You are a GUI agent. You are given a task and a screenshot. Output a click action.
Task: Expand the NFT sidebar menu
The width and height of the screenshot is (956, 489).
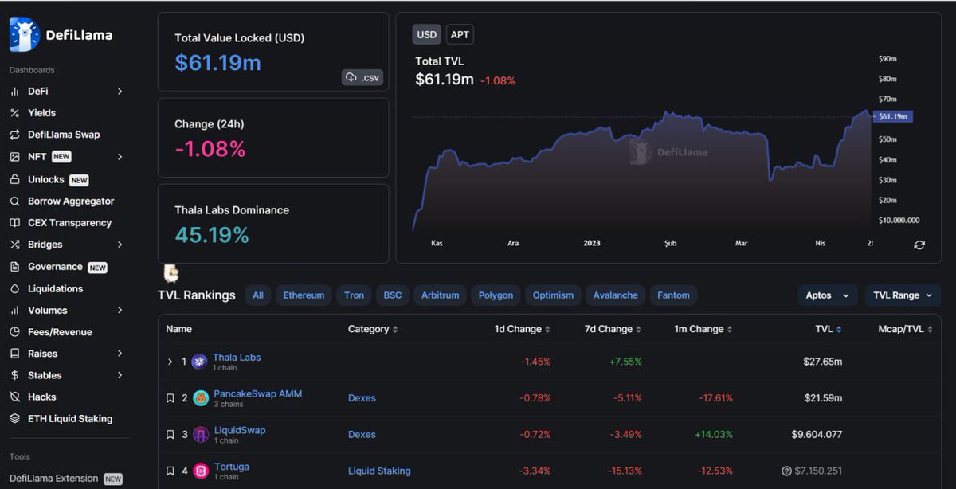pyautogui.click(x=120, y=157)
